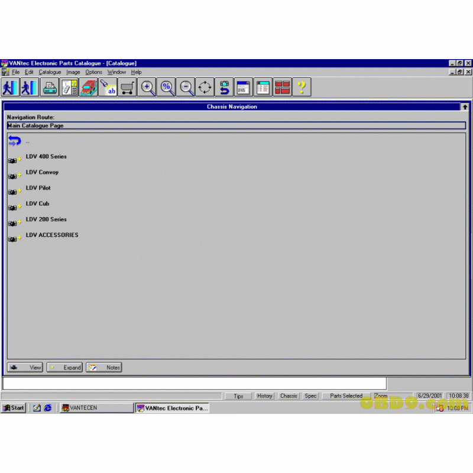The width and height of the screenshot is (473, 473).
Task: Select the LDV 400 Series entry
Action: [x=46, y=157]
